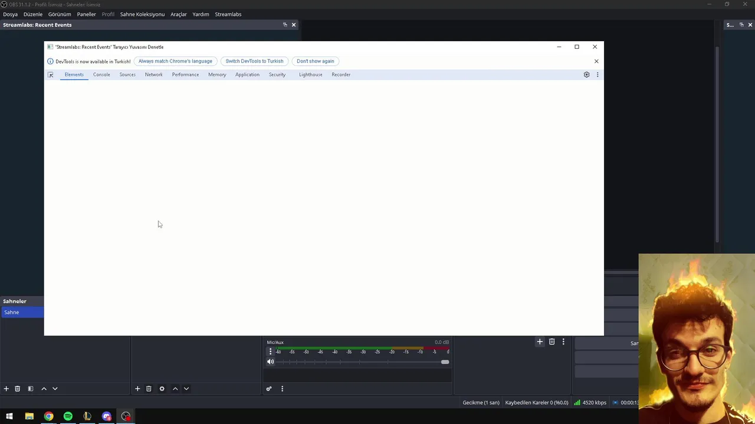Open advanced audio properties gears icon
Screen dimensions: 755x424
click(269, 389)
